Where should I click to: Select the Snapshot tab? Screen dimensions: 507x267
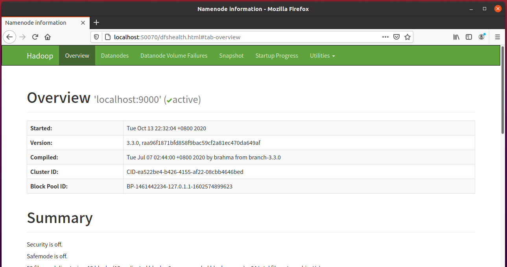(231, 56)
